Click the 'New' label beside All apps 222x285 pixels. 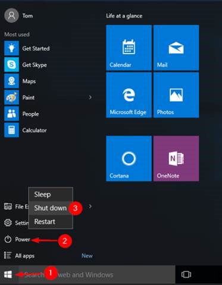tap(87, 256)
